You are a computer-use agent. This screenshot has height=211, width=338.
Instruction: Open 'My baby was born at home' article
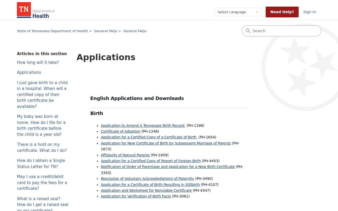[x=41, y=125]
